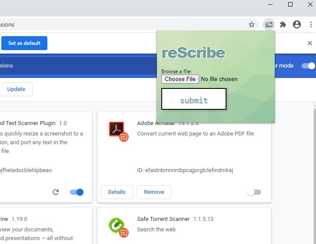Screen dimensions: 316x244
Task: Click Choose File in reScribe popup
Action: pos(180,79)
